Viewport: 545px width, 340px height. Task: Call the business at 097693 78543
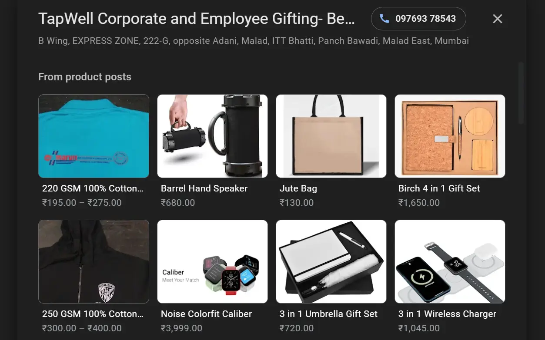[418, 19]
